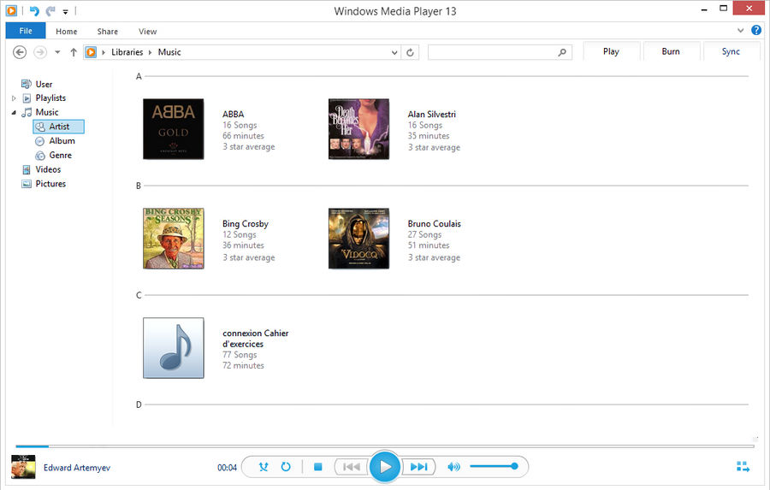Click the redo arrow in quick access toolbar
This screenshot has width=770, height=490.
click(x=50, y=11)
